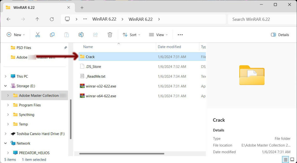Navigate back with the left arrow
This screenshot has height=163, width=297.
(8, 19)
